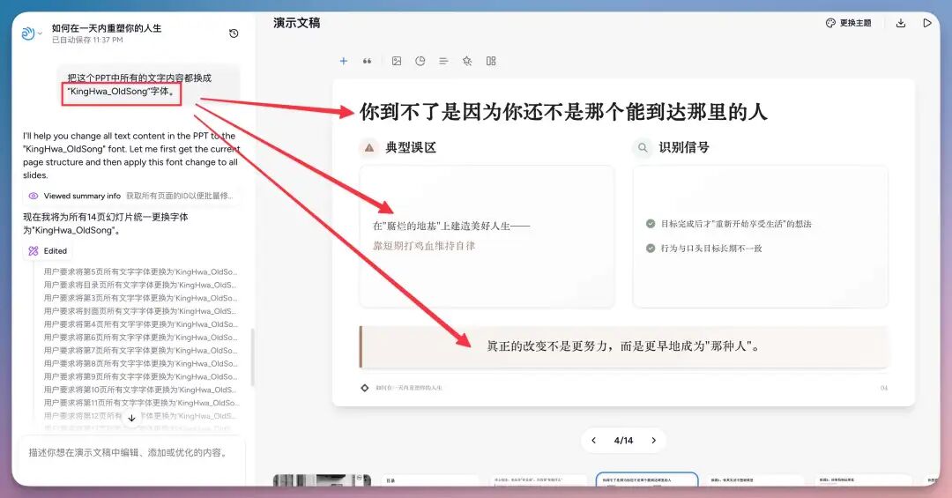Image resolution: width=952 pixels, height=498 pixels.
Task: Click the purple edit icon beside Edited
Action: 33,251
